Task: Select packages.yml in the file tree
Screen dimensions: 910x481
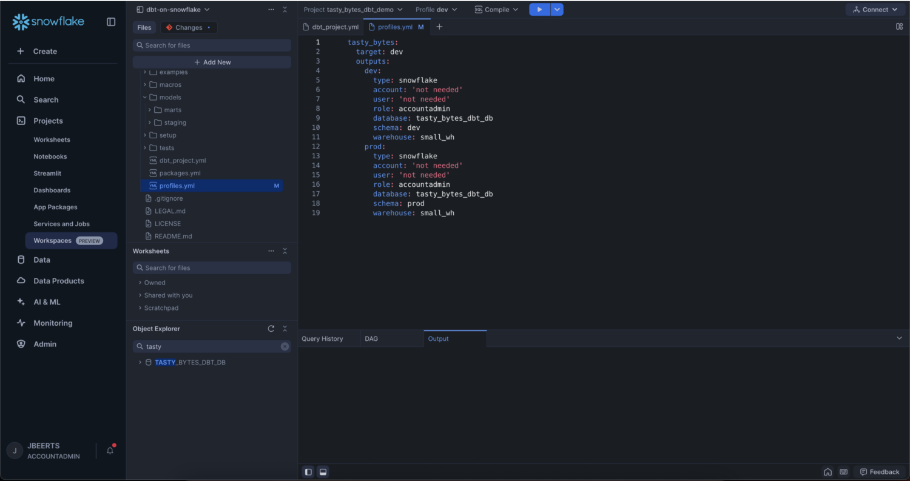Action: pos(180,173)
